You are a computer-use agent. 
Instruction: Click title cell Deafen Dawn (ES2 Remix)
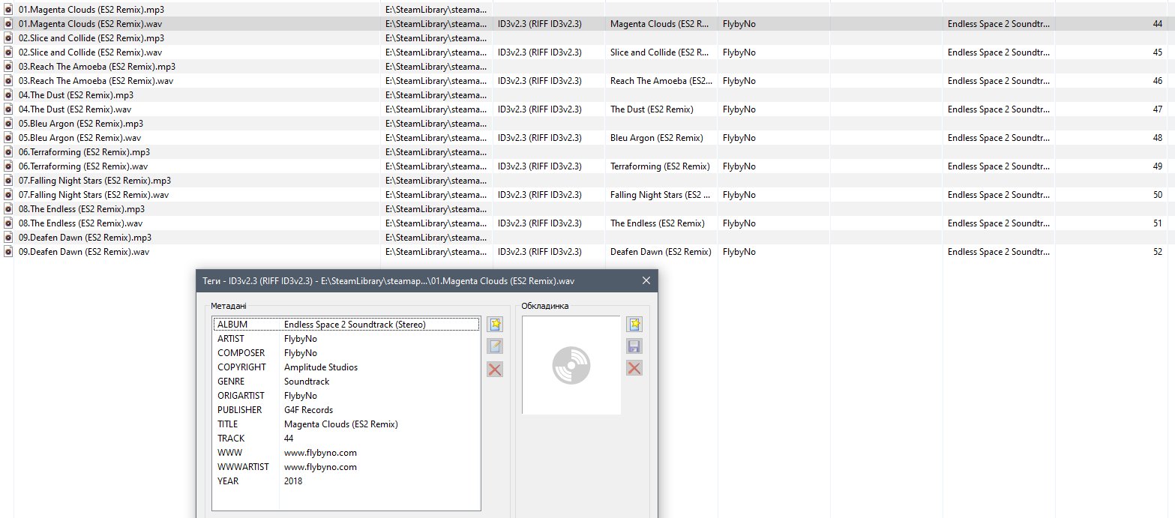coord(661,252)
